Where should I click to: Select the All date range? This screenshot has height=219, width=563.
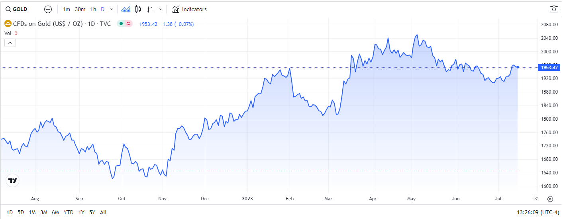(x=103, y=212)
